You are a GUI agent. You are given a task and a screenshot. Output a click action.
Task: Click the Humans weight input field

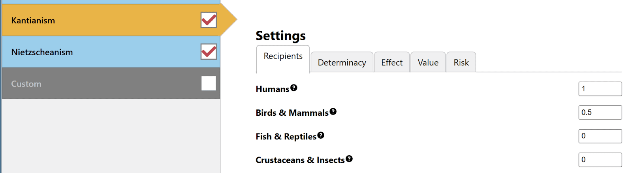[x=600, y=89]
